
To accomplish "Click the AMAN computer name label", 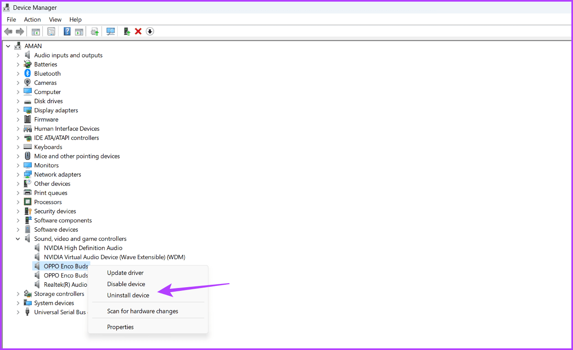I will pyautogui.click(x=33, y=46).
